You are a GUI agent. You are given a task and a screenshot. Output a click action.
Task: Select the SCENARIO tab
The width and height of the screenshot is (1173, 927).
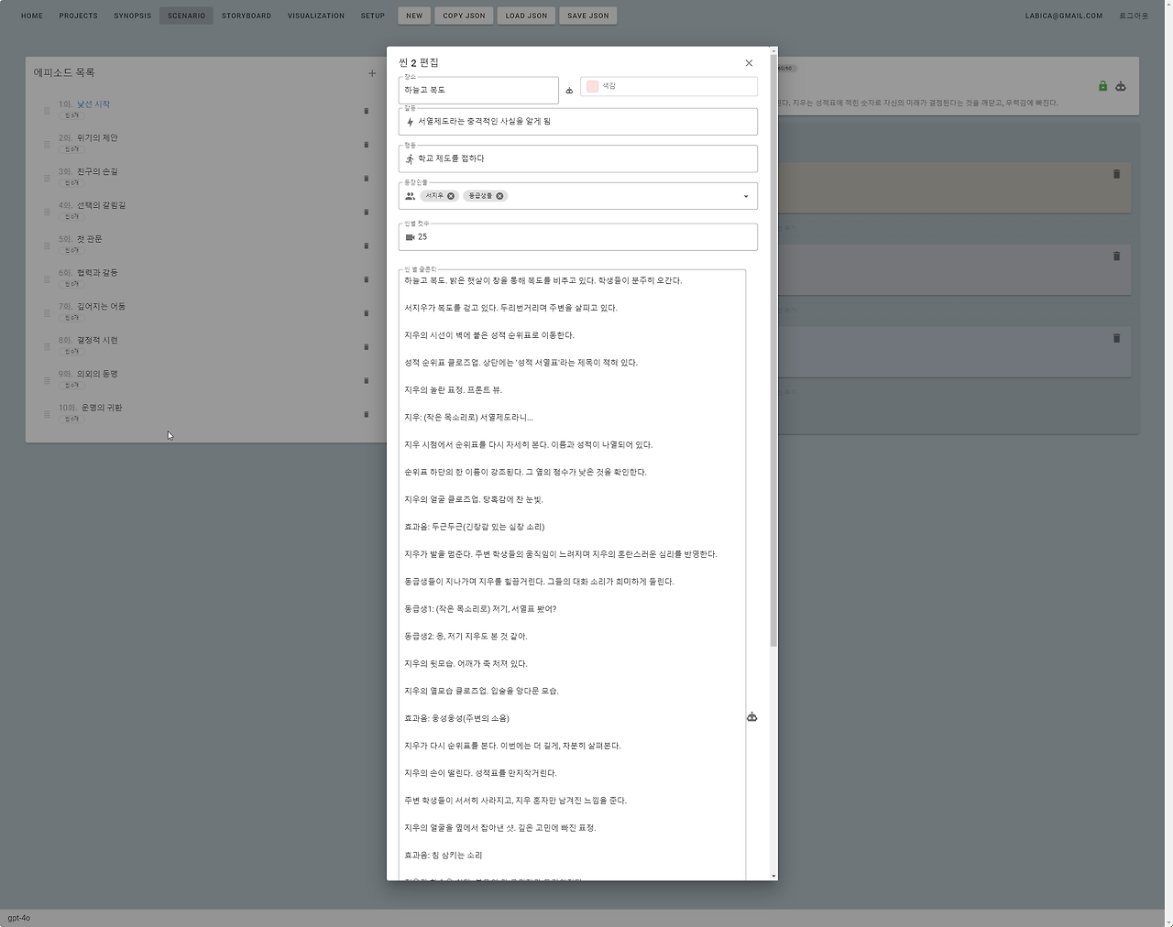point(186,16)
